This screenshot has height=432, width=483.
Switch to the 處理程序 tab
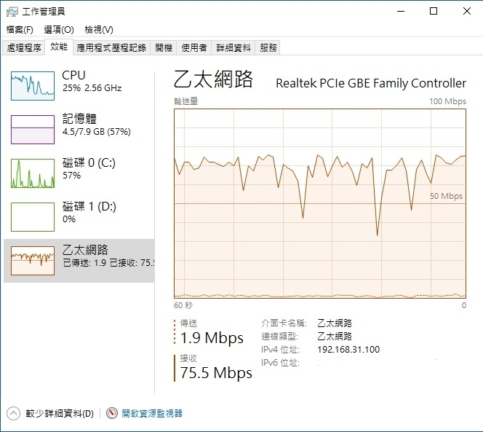24,48
